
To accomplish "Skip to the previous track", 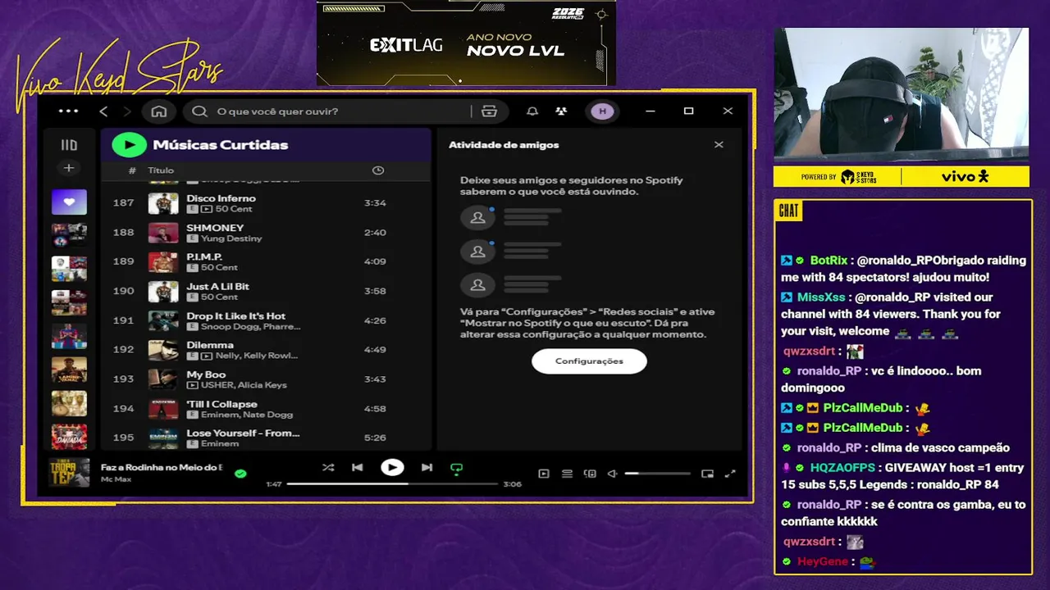I will tap(358, 468).
